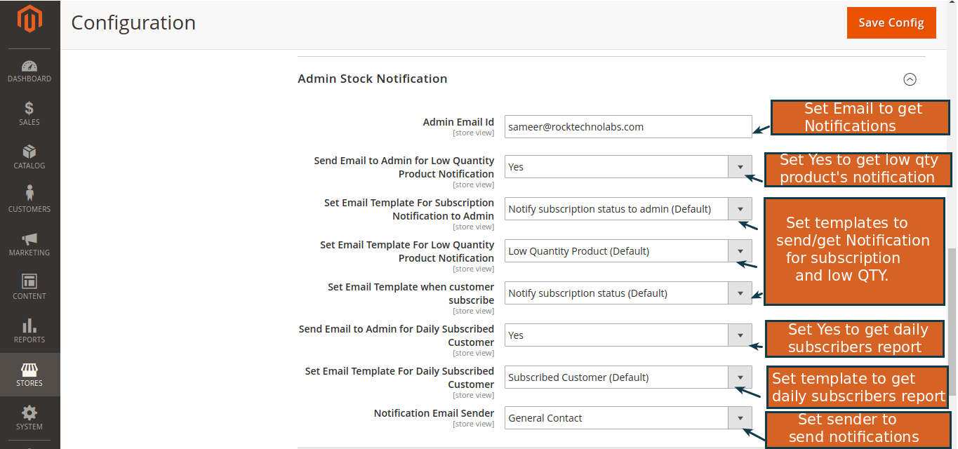Open the Dashboard from the sidebar
This screenshot has height=449, width=958.
point(29,70)
